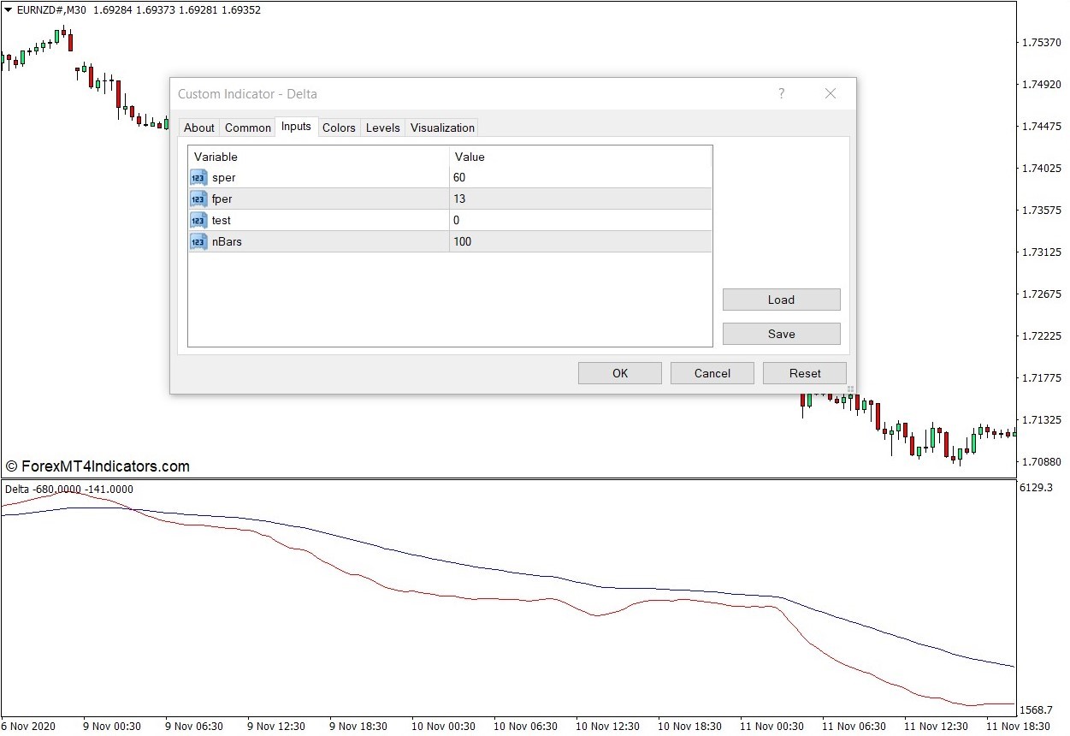Open the Levels tab
This screenshot has height=736, width=1070.
382,128
